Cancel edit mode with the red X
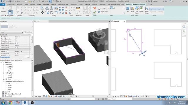 coord(95,8)
